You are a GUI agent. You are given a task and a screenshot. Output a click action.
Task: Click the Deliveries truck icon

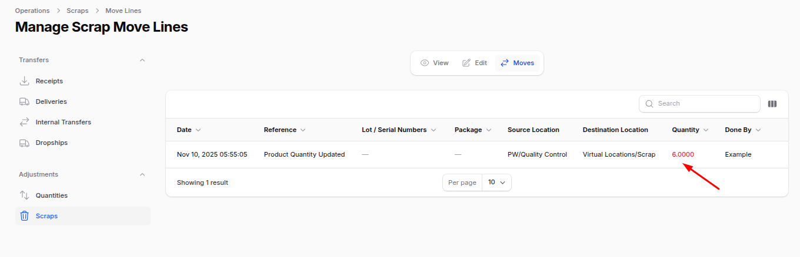pyautogui.click(x=25, y=102)
